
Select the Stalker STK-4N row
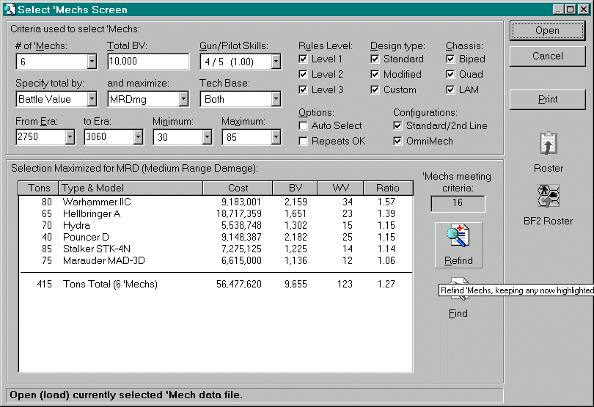pyautogui.click(x=216, y=249)
